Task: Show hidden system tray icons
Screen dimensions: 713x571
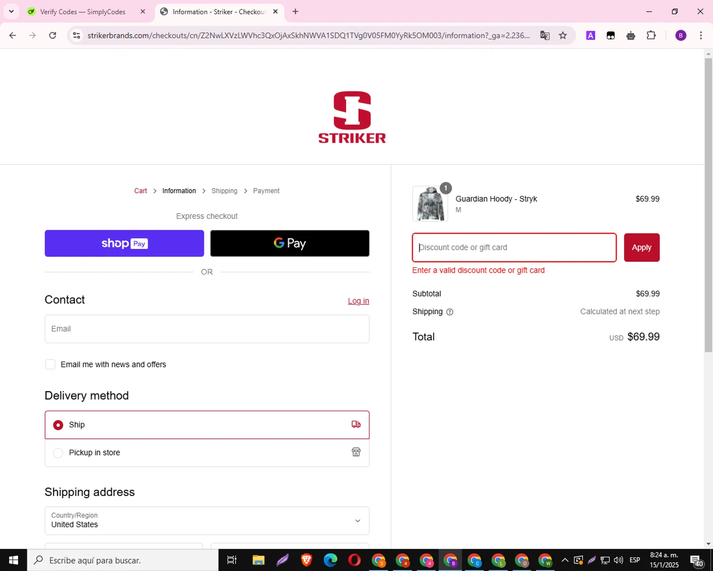Action: click(565, 560)
